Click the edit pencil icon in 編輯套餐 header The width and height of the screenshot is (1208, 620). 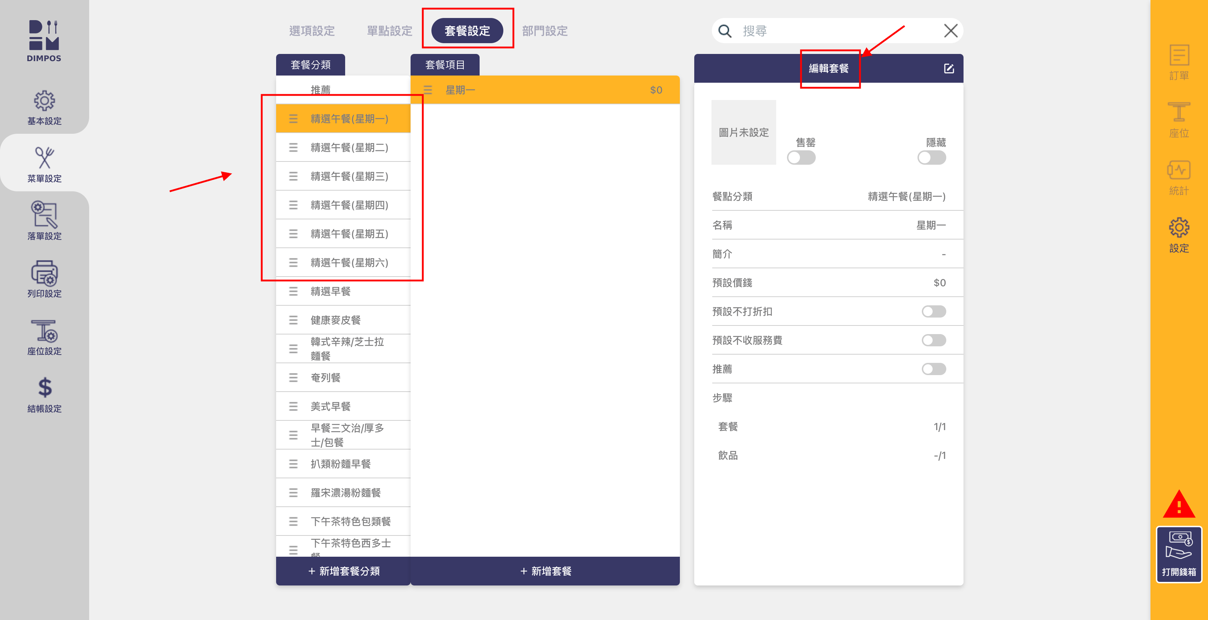(x=949, y=68)
